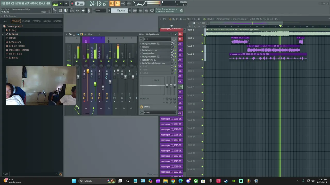
Task: Click the selected MellyXLRmain green volume fader
Action: (x=95, y=84)
